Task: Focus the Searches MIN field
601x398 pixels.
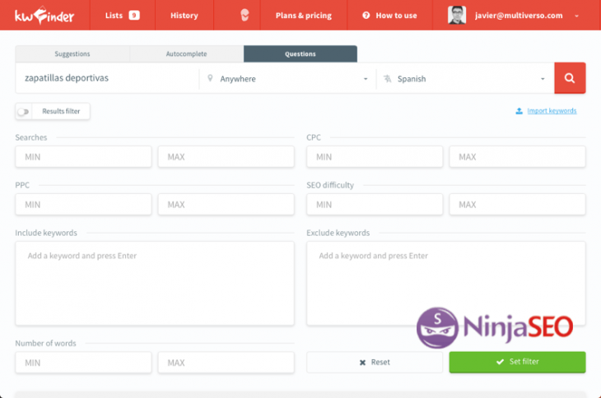Action: pos(83,156)
